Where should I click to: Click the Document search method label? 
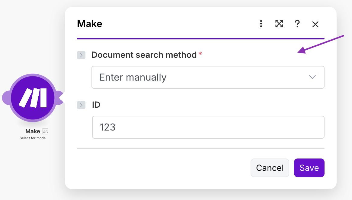pos(144,55)
